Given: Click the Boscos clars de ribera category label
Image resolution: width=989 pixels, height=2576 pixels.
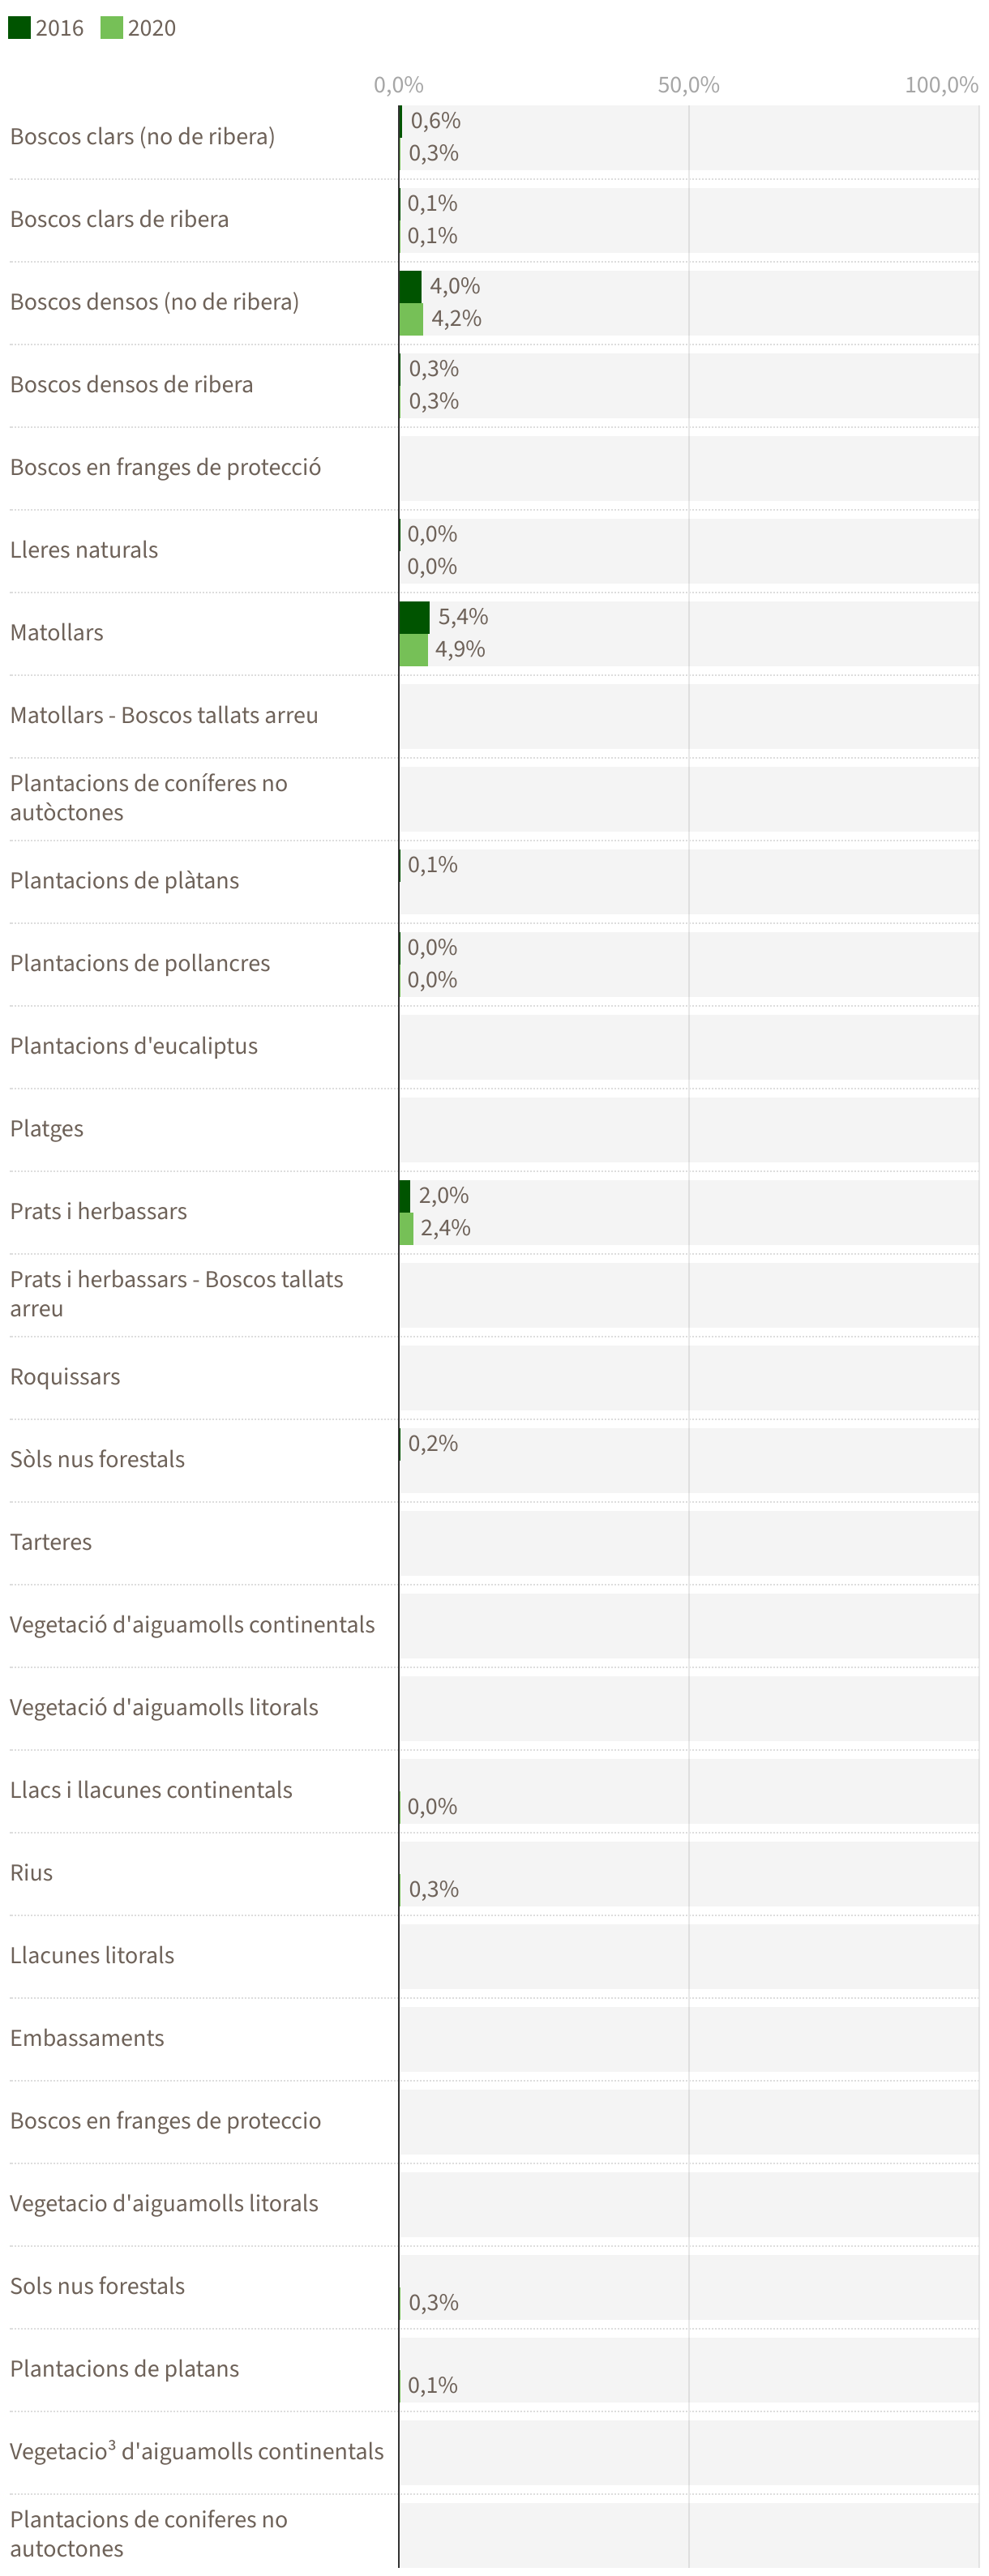Looking at the screenshot, I should click(119, 219).
